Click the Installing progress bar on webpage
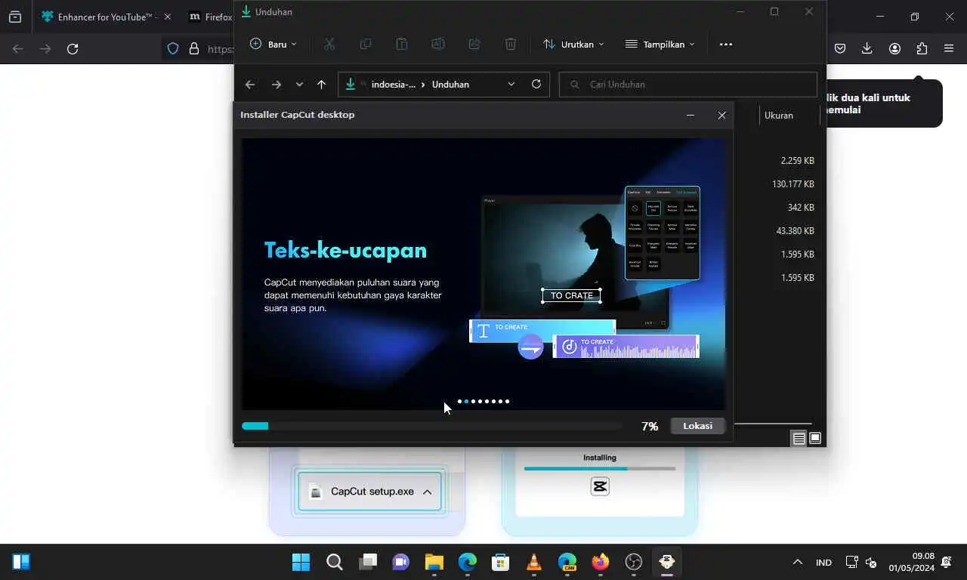The height and width of the screenshot is (580, 967). [x=600, y=468]
